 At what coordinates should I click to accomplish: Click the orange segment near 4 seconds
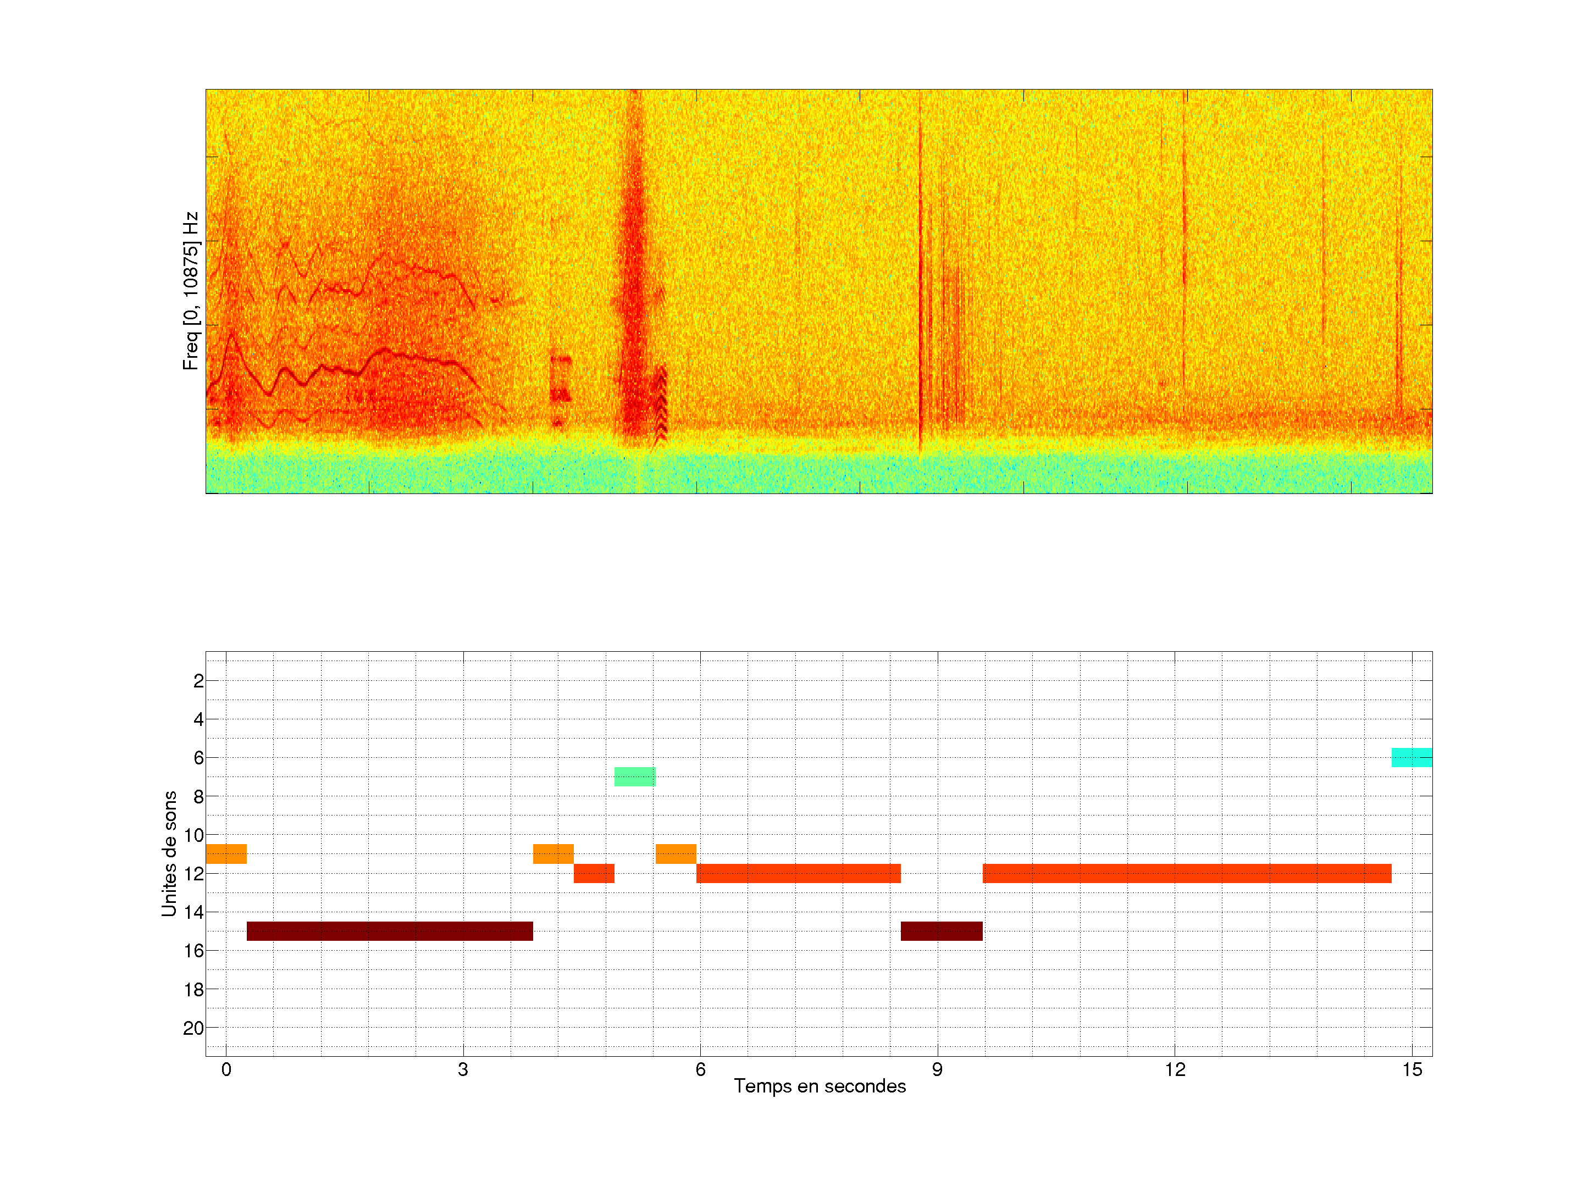tap(553, 853)
